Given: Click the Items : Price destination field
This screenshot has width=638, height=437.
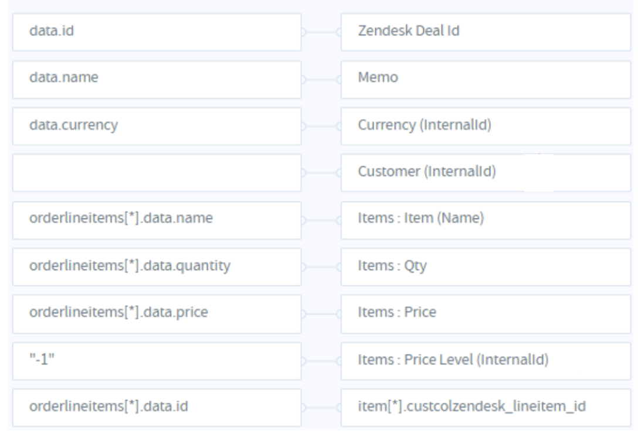Looking at the screenshot, I should (486, 314).
